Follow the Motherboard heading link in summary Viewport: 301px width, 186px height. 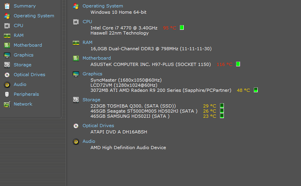pos(97,58)
